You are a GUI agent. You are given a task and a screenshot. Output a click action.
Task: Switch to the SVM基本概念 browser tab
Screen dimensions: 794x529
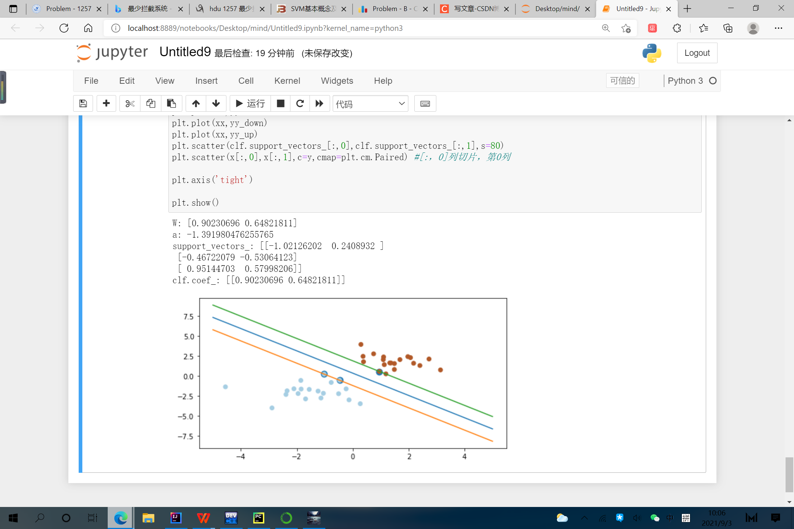tap(312, 9)
